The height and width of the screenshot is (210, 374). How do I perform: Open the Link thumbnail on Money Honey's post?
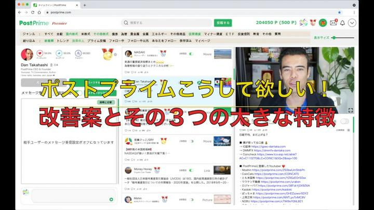coord(222,170)
